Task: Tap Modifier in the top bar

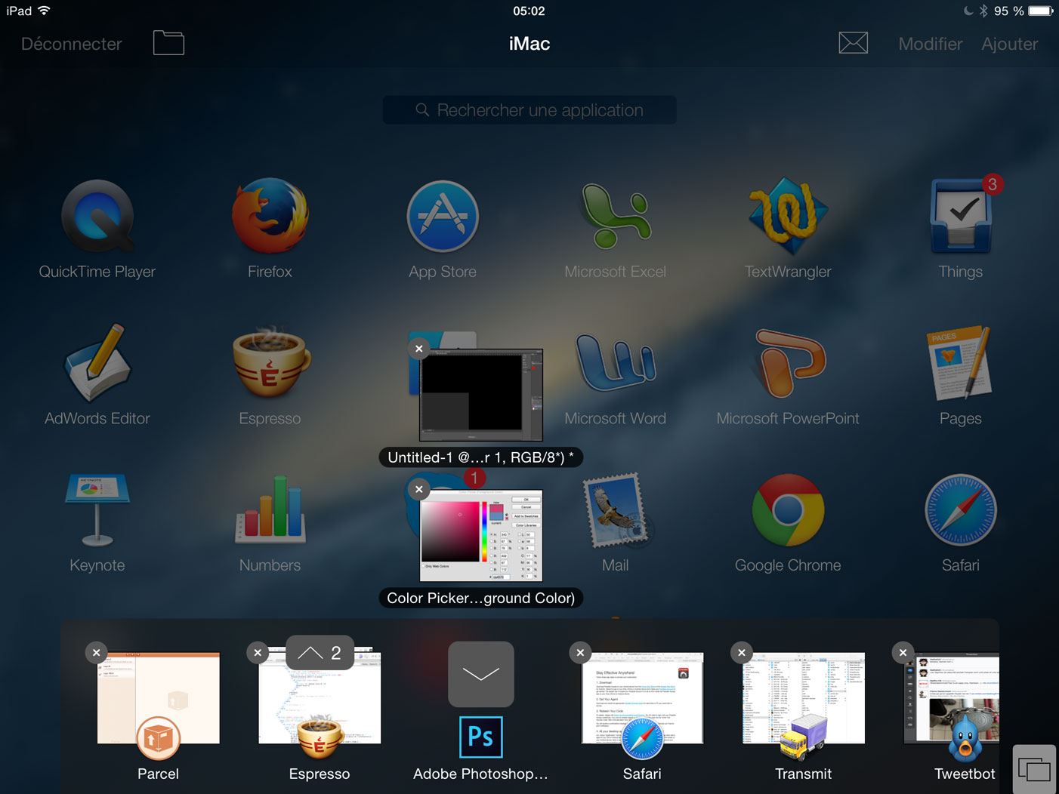Action: pos(931,44)
